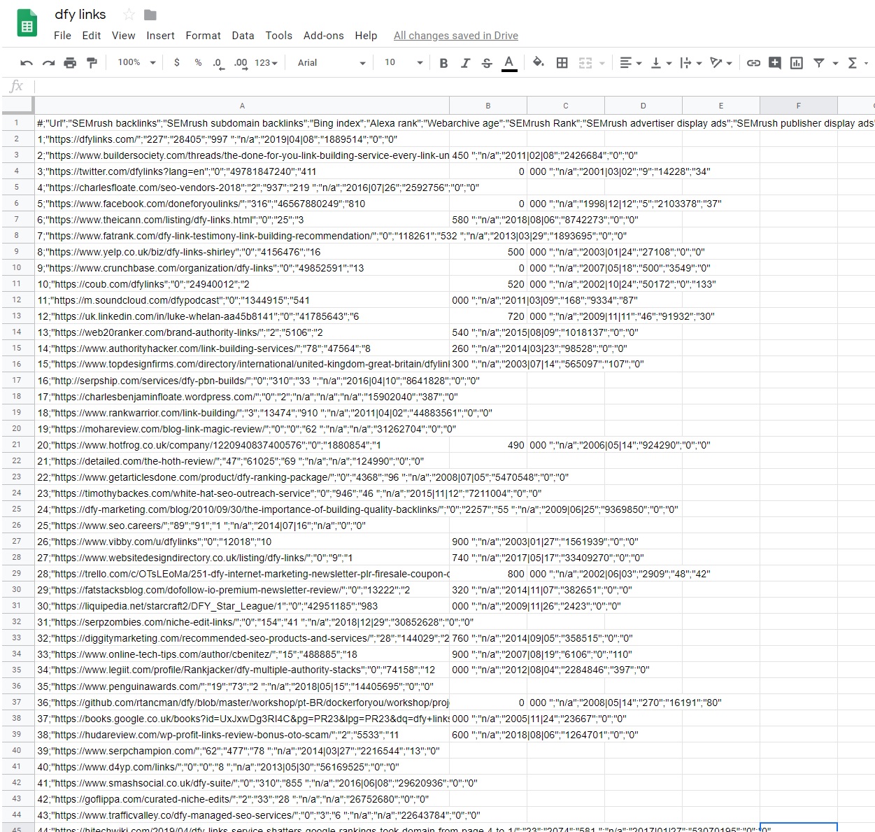Click cell containing github.com/rtancman

click(x=241, y=703)
